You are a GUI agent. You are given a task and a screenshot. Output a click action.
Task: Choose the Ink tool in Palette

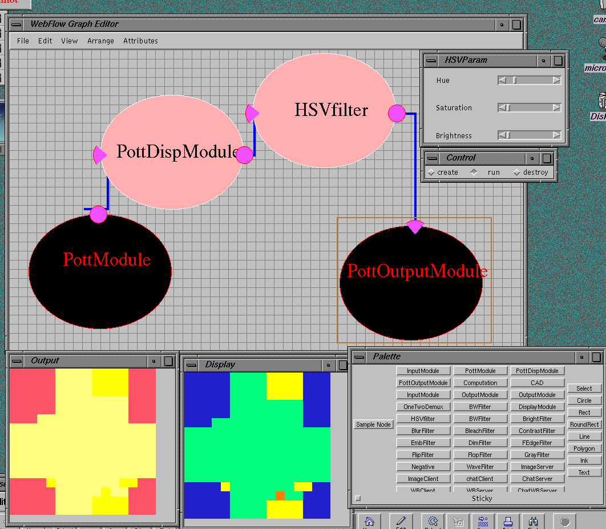click(x=584, y=460)
